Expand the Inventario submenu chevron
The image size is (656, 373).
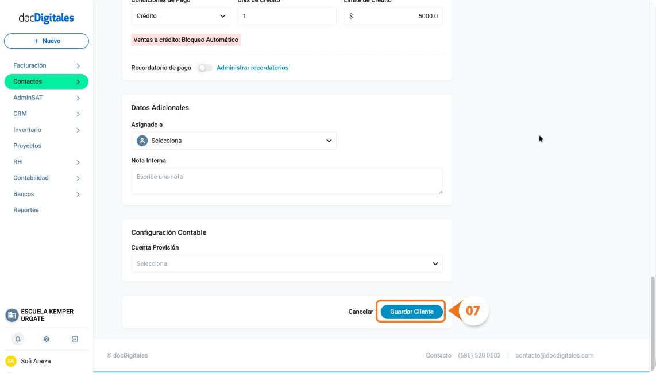[x=78, y=130]
